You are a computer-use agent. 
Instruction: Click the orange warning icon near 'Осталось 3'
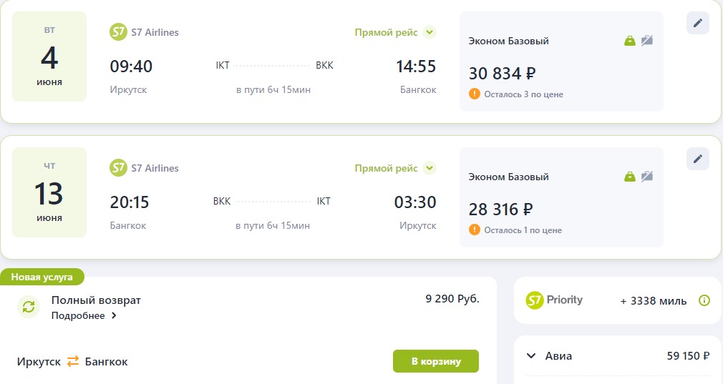click(474, 94)
